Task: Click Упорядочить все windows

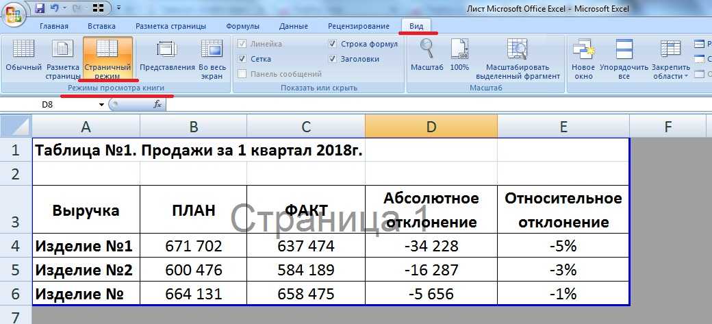Action: (624, 59)
